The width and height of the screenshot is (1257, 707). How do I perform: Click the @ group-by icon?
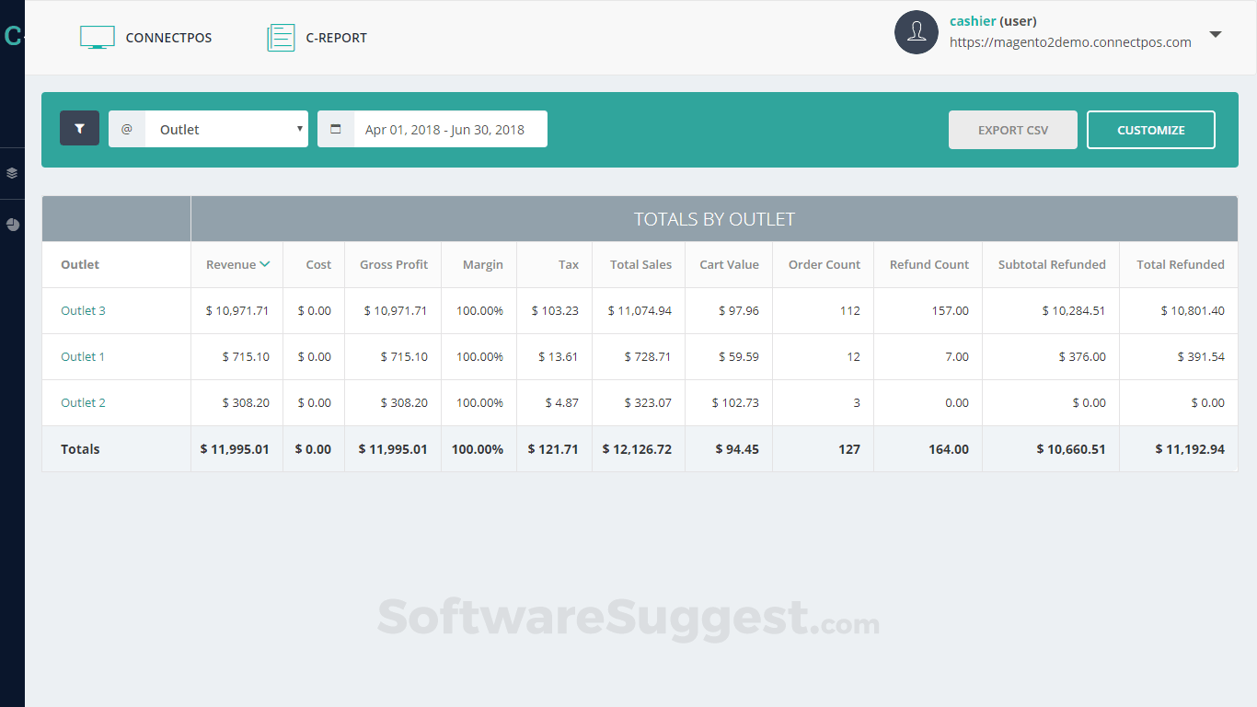tap(126, 128)
